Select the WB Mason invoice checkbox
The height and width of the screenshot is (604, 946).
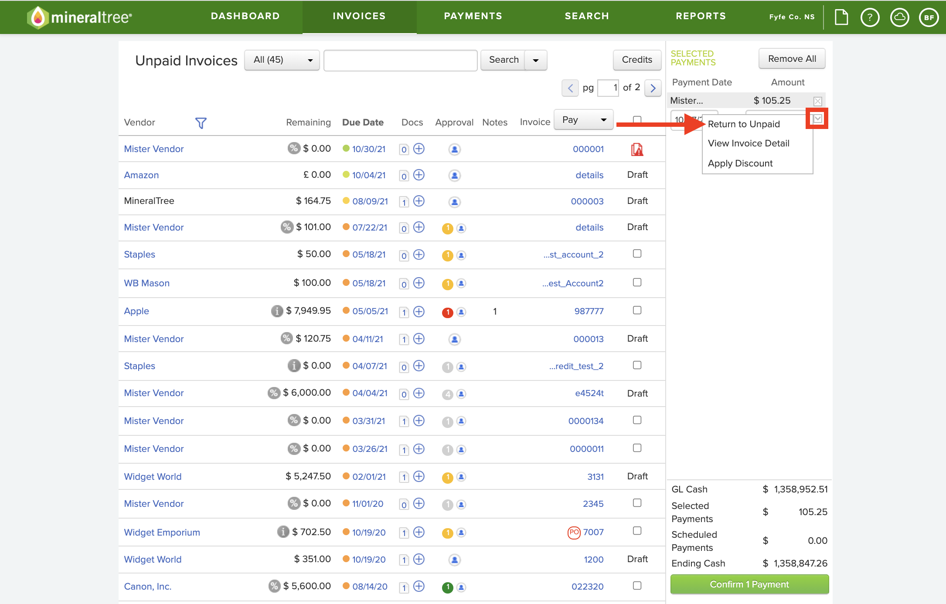[637, 282]
